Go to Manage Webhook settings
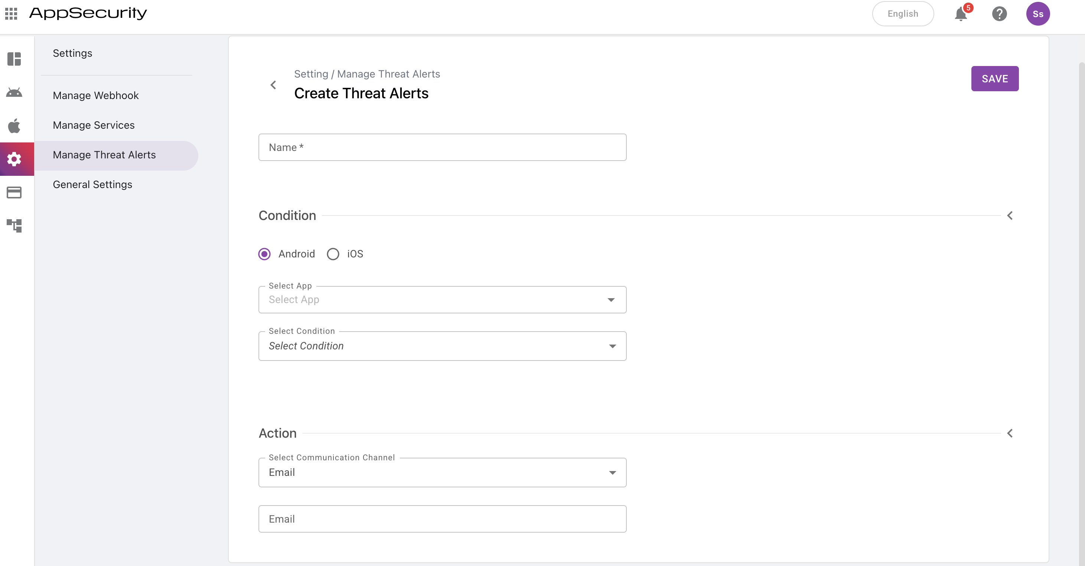The image size is (1085, 566). pos(95,96)
